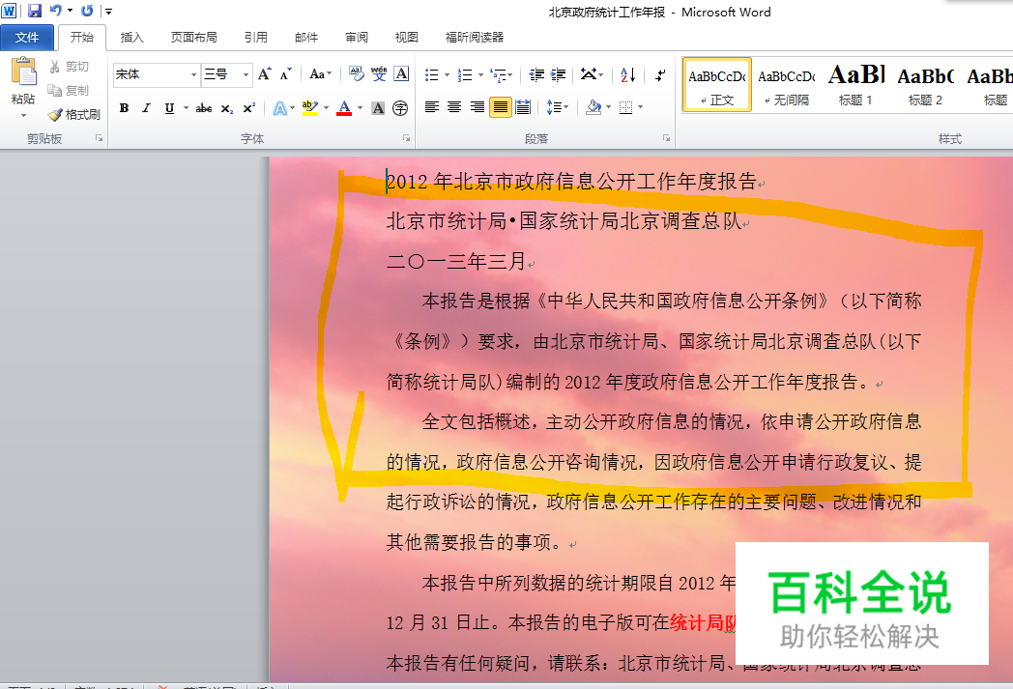Click the Distributed alignment icon
1013x689 pixels.
pyautogui.click(x=523, y=107)
